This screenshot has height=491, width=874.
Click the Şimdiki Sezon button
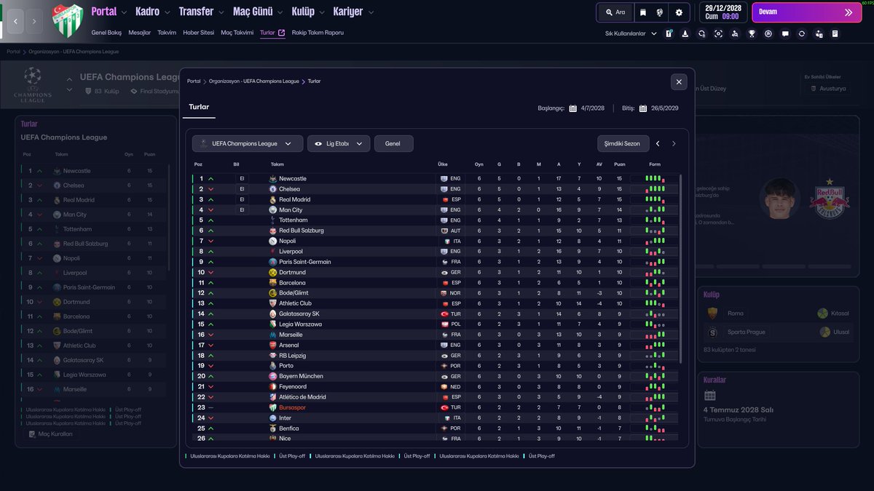623,144
